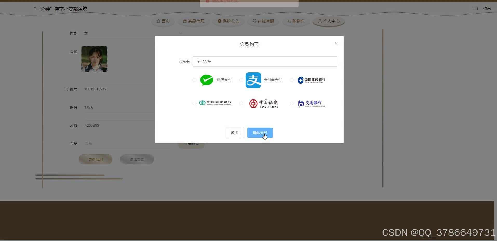
Task: Select the Bank of China radio button
Action: [241, 103]
